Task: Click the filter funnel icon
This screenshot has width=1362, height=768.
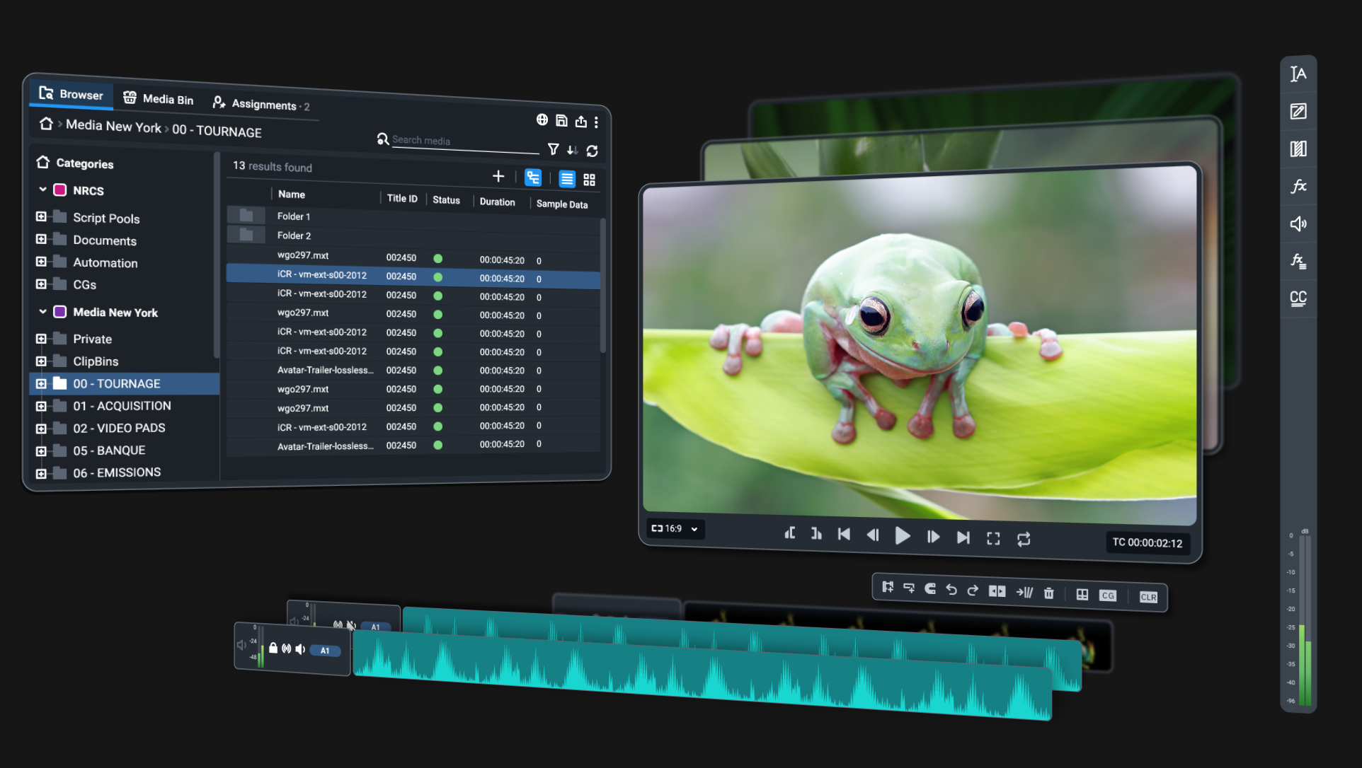Action: (553, 149)
